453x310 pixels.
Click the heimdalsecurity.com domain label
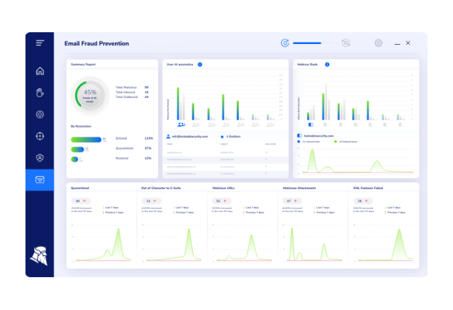click(x=318, y=136)
